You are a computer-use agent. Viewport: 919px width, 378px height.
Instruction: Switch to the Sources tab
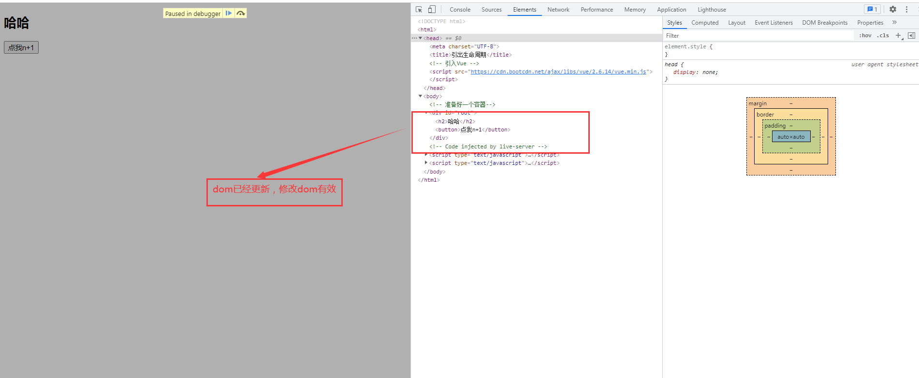pyautogui.click(x=491, y=9)
